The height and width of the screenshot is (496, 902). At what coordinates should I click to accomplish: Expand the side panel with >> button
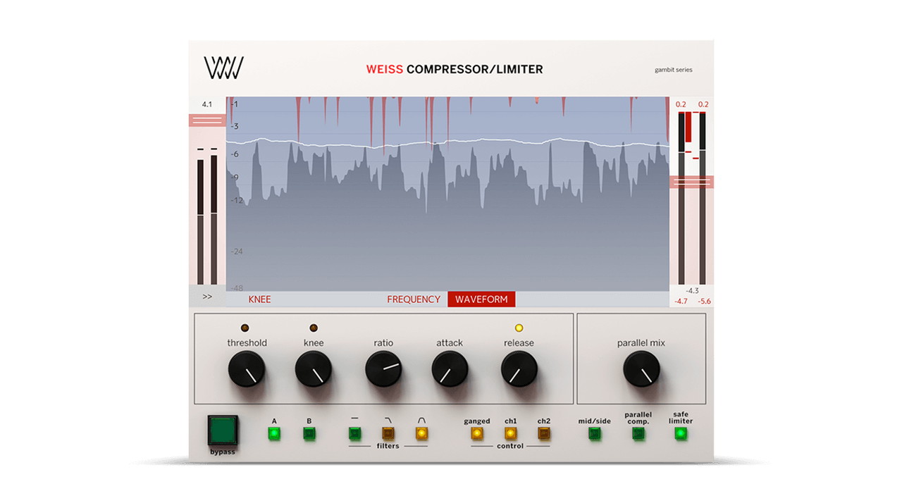coord(207,297)
